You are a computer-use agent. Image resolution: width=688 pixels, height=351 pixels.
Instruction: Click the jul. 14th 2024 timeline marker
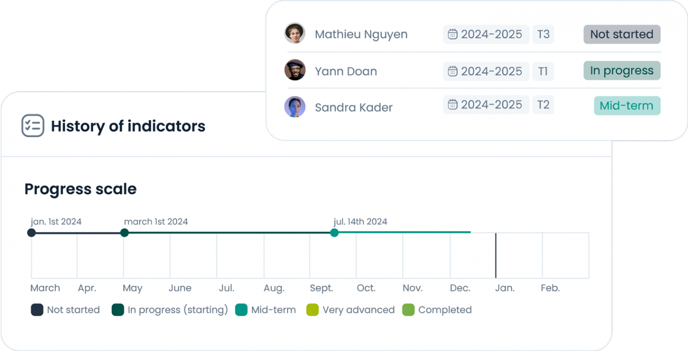pos(333,232)
